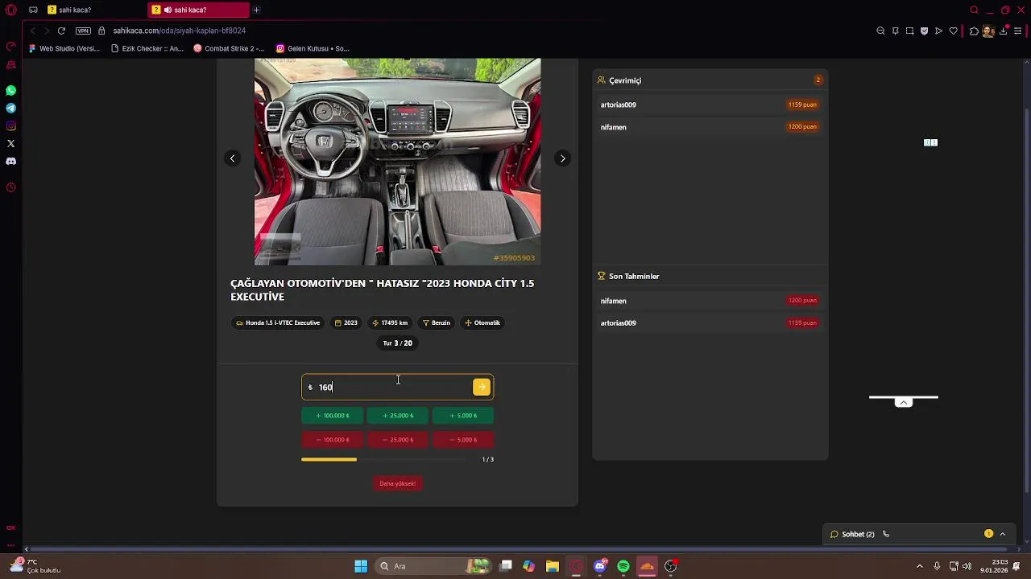Select artorias009 in Çevrimiçi list
Screen dimensions: 1031x579
coord(710,105)
